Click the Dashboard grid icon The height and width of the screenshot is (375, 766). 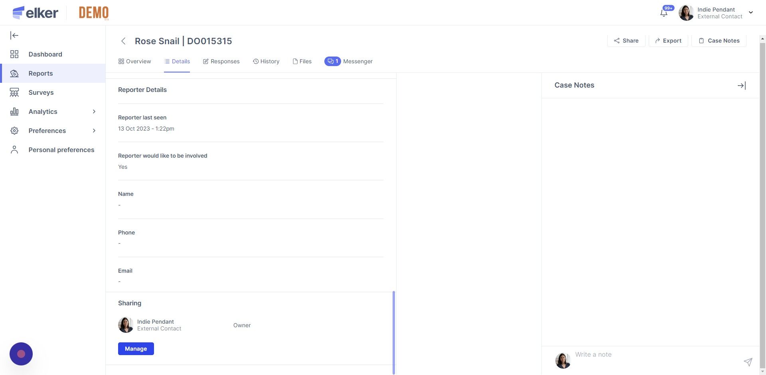[x=14, y=54]
